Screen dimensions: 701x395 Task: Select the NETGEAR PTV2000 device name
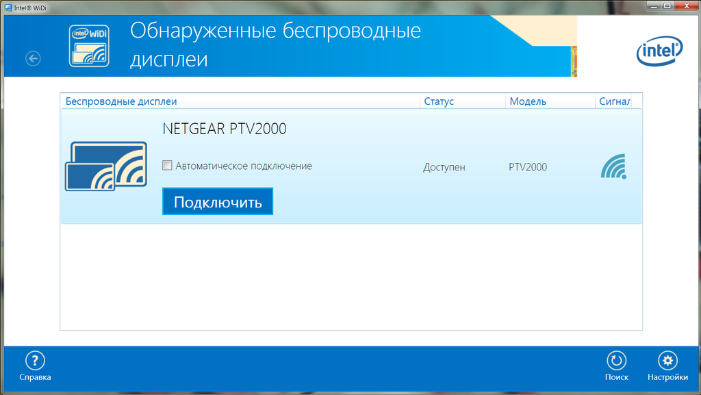click(224, 129)
